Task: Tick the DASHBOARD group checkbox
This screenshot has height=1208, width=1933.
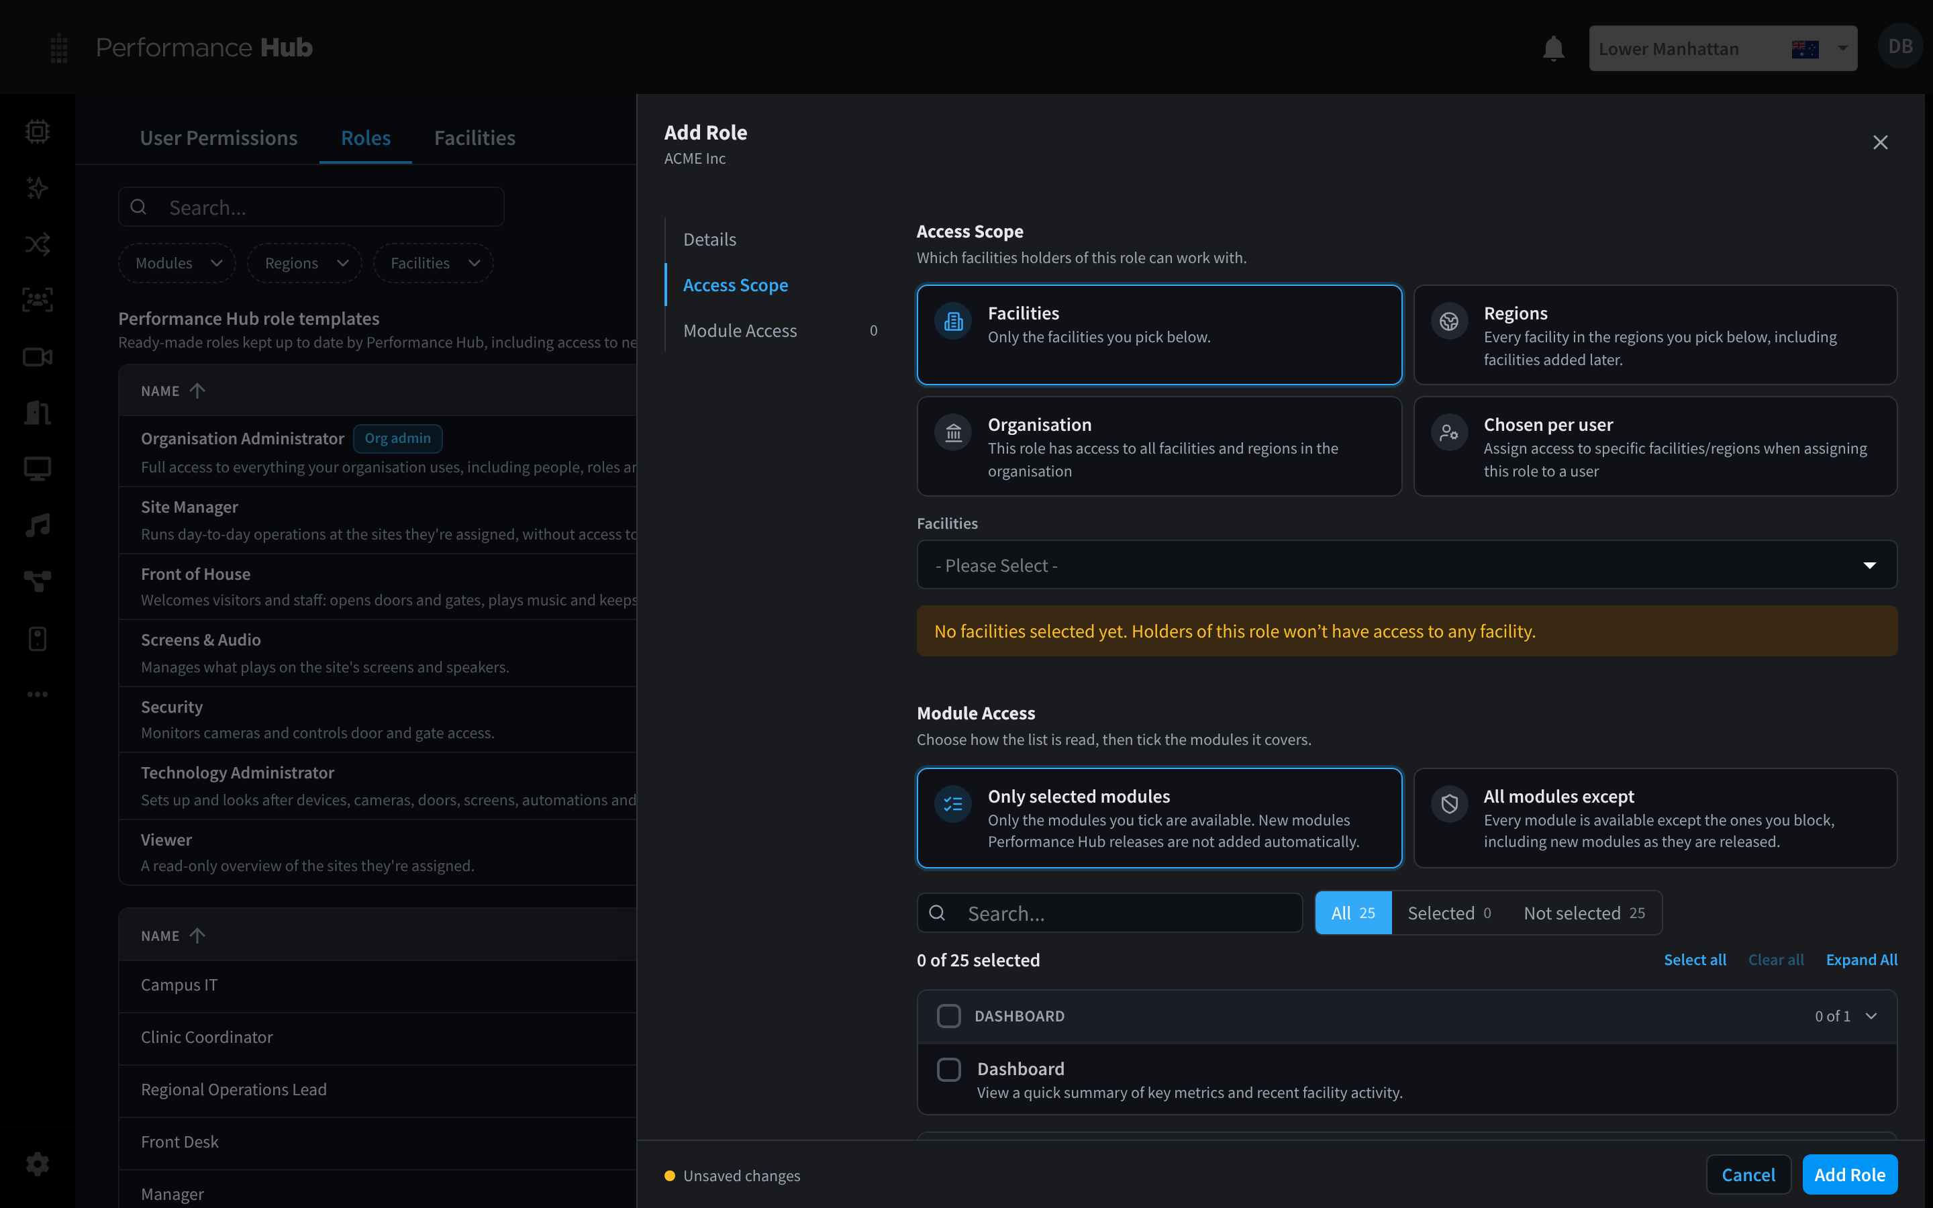Action: coord(948,1015)
